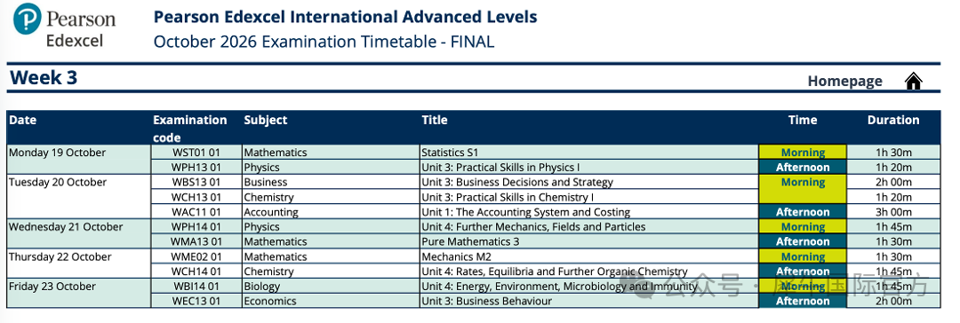Click exam code WEC13 01

click(x=196, y=301)
